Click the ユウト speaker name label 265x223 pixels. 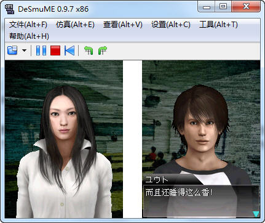point(157,179)
